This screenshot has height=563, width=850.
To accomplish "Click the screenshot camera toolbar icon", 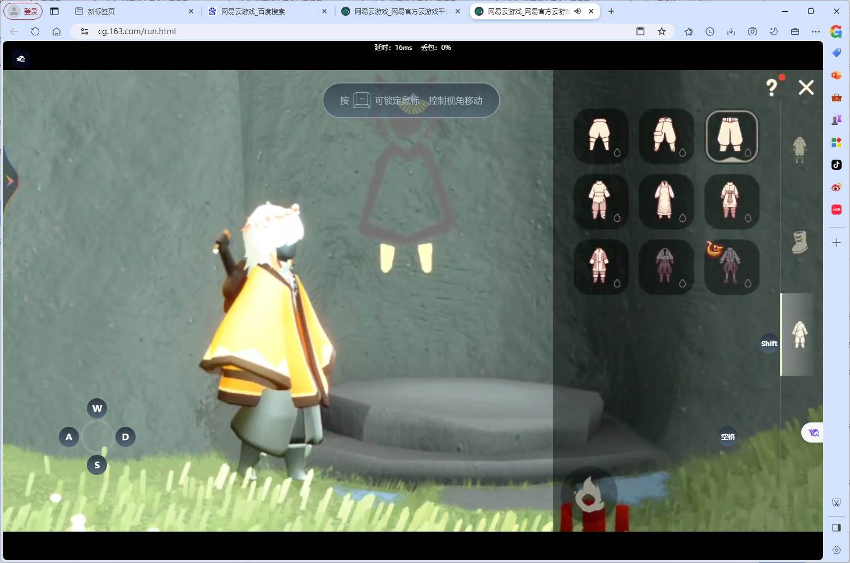I will (x=753, y=31).
